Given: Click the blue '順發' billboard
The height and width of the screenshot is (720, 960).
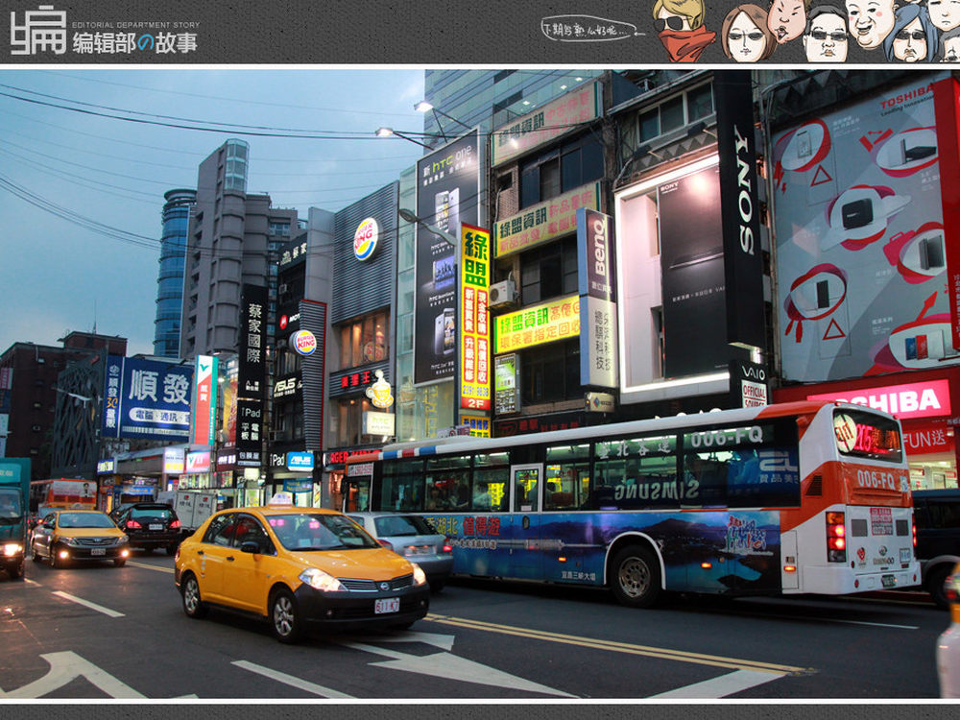Looking at the screenshot, I should click(156, 398).
